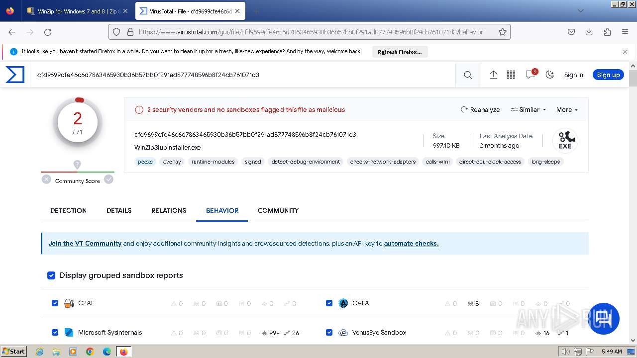Open Firefox downloads icon

[x=589, y=32]
